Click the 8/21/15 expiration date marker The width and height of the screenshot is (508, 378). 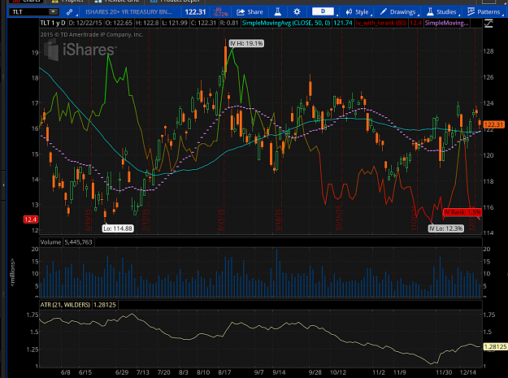pyautogui.click(x=220, y=220)
